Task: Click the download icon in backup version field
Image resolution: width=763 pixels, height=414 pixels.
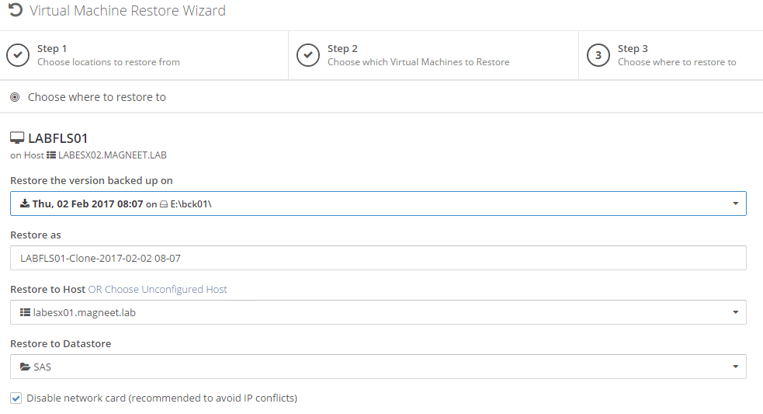Action: [x=25, y=204]
